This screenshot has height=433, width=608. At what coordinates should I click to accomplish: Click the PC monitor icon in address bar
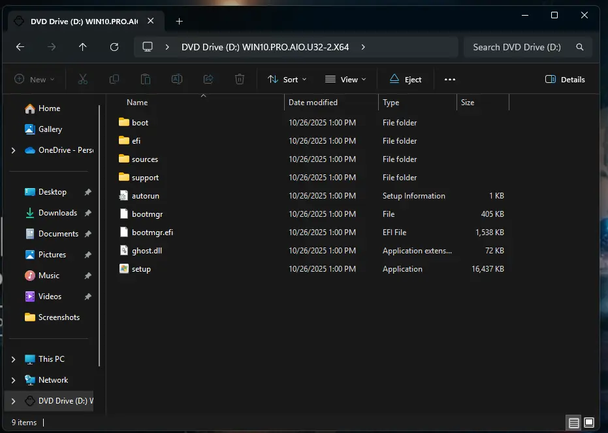[148, 47]
